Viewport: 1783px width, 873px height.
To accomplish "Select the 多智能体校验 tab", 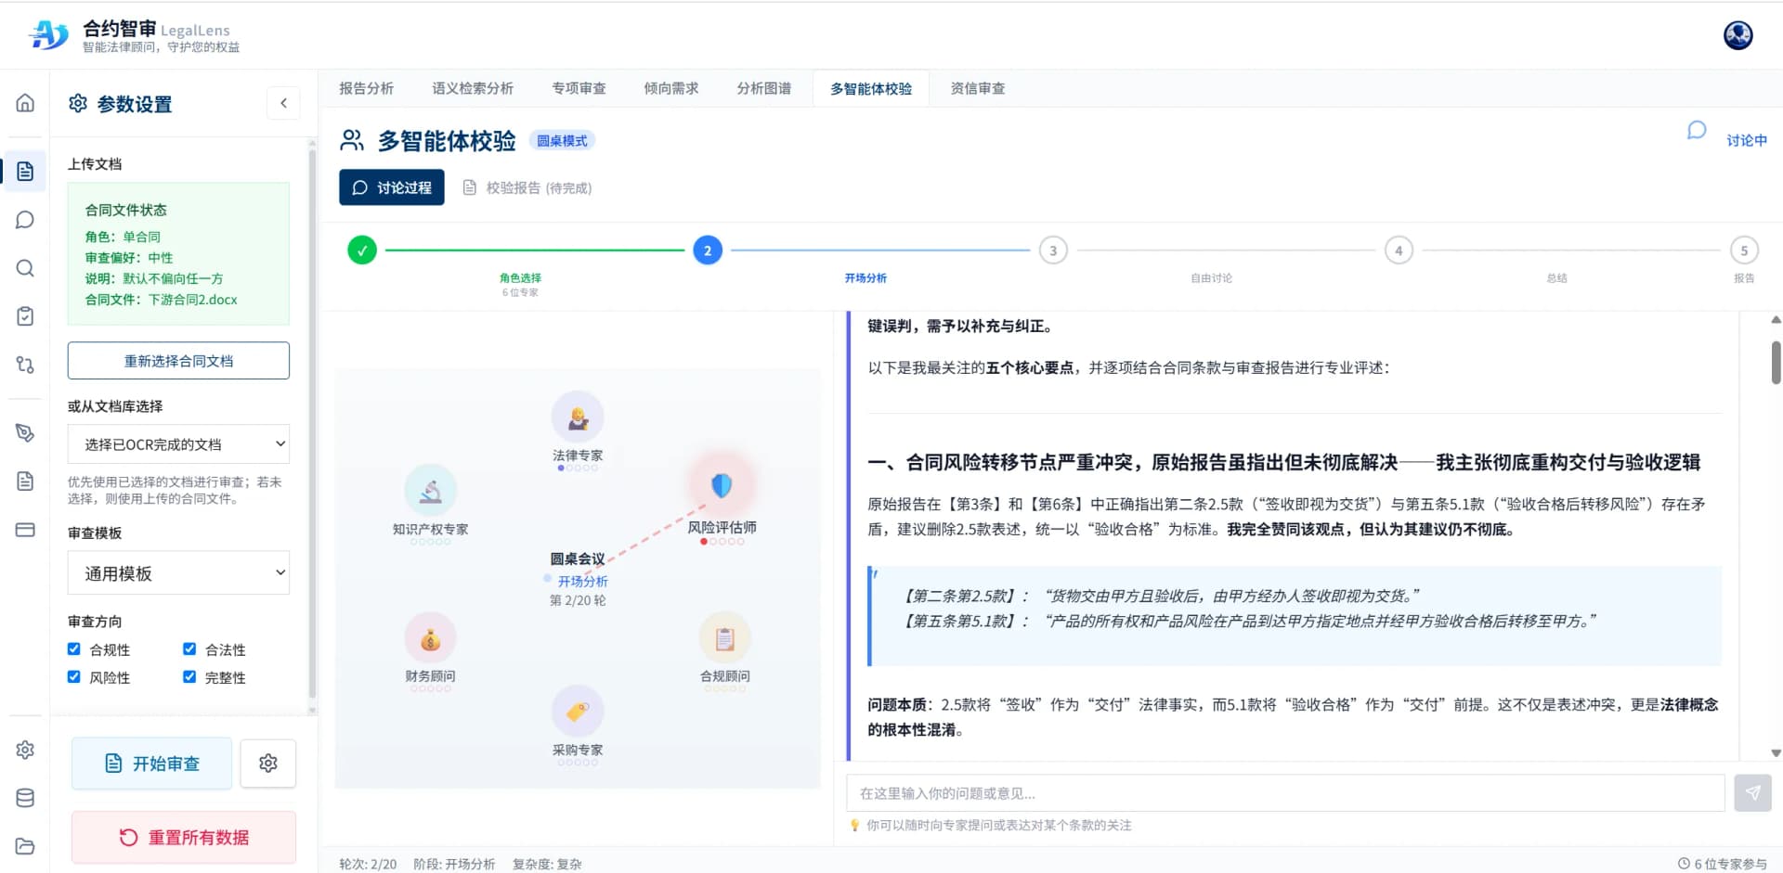I will click(x=871, y=89).
